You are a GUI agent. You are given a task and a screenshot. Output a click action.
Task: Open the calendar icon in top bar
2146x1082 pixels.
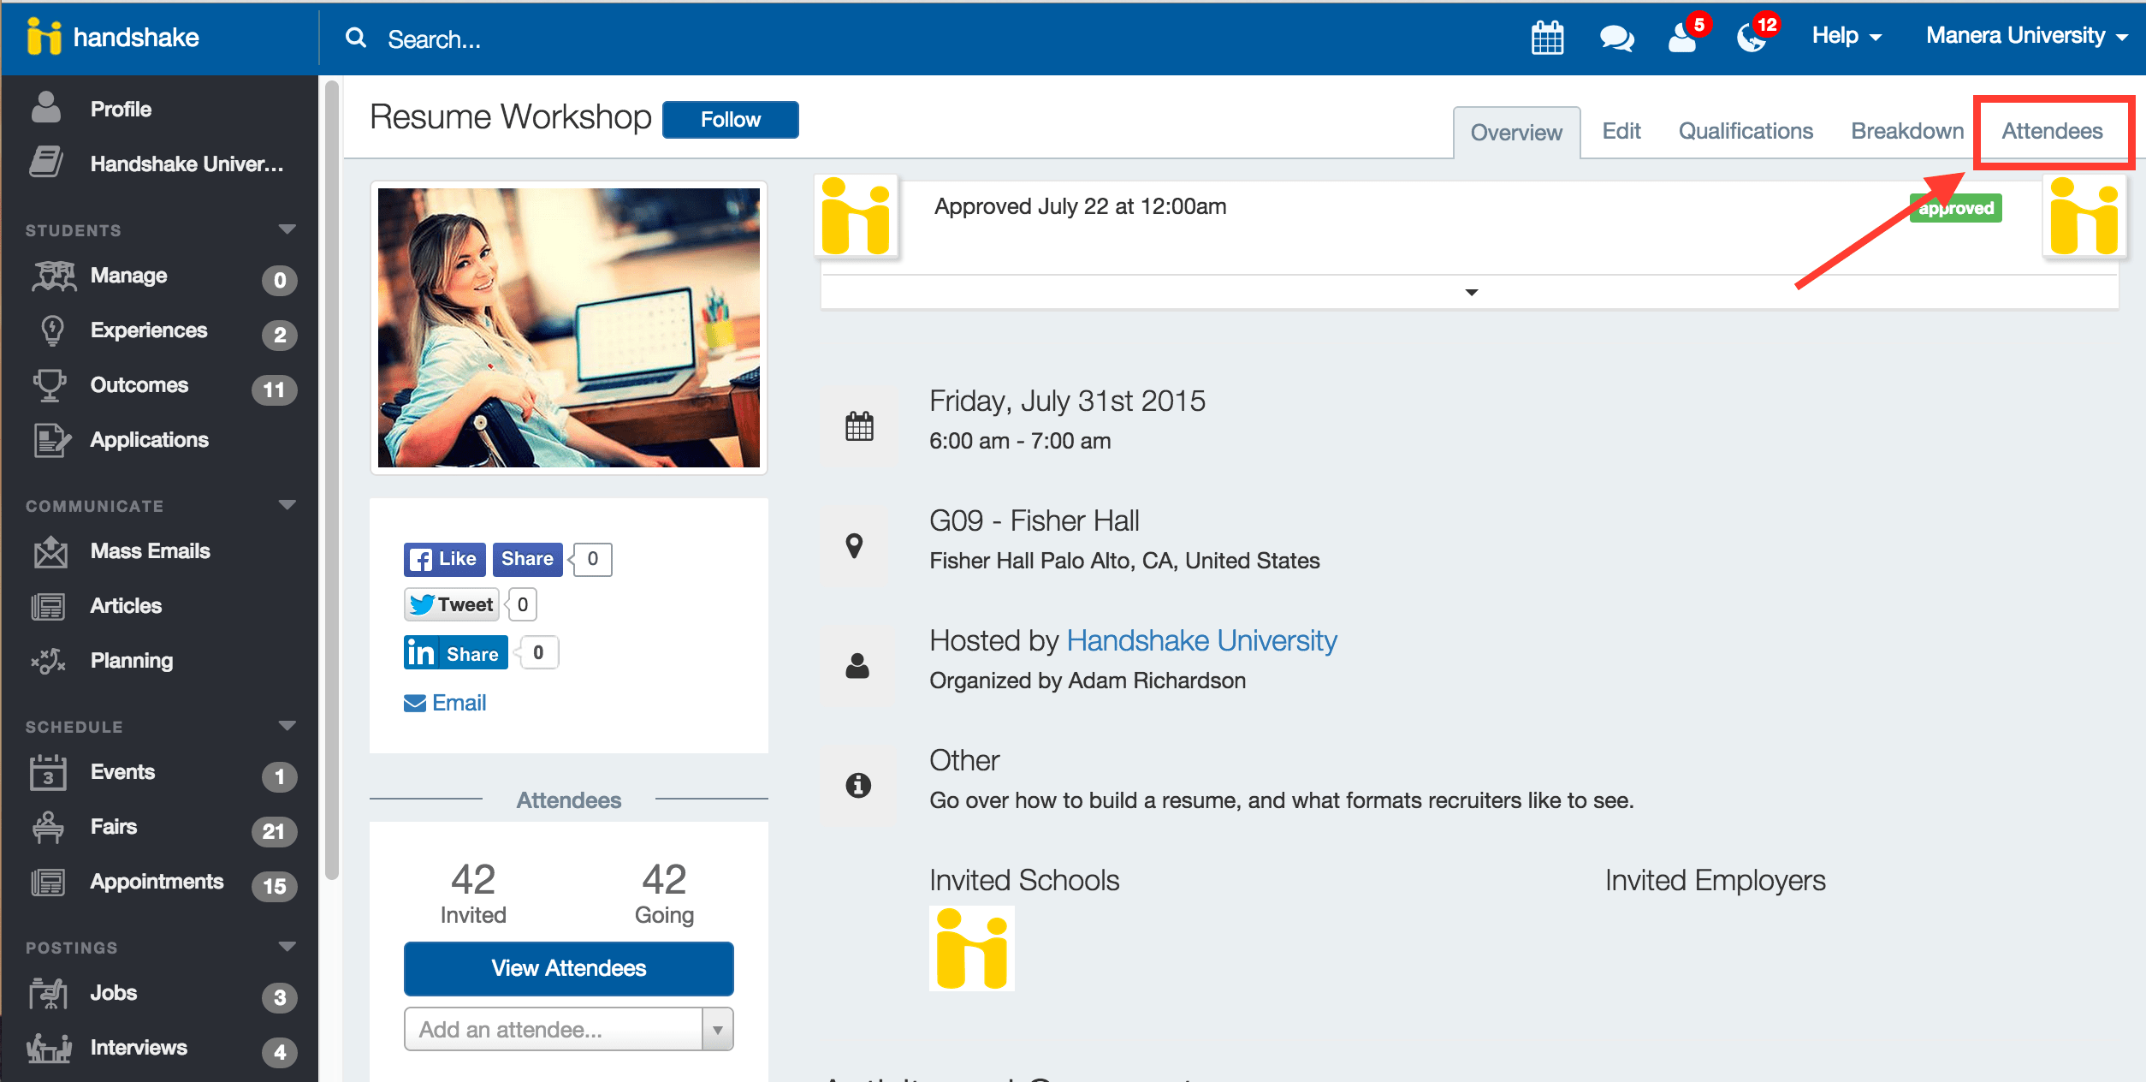pos(1547,38)
